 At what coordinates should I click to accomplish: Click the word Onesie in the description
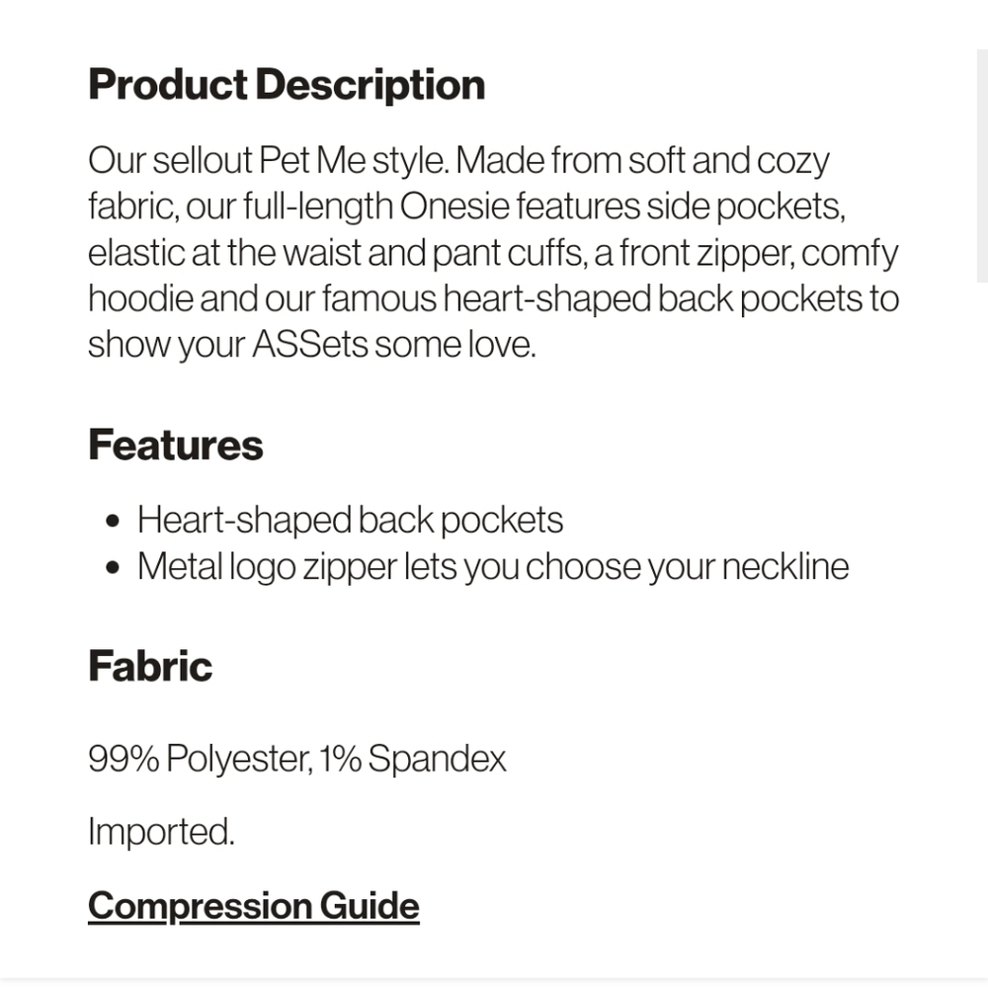pos(454,206)
